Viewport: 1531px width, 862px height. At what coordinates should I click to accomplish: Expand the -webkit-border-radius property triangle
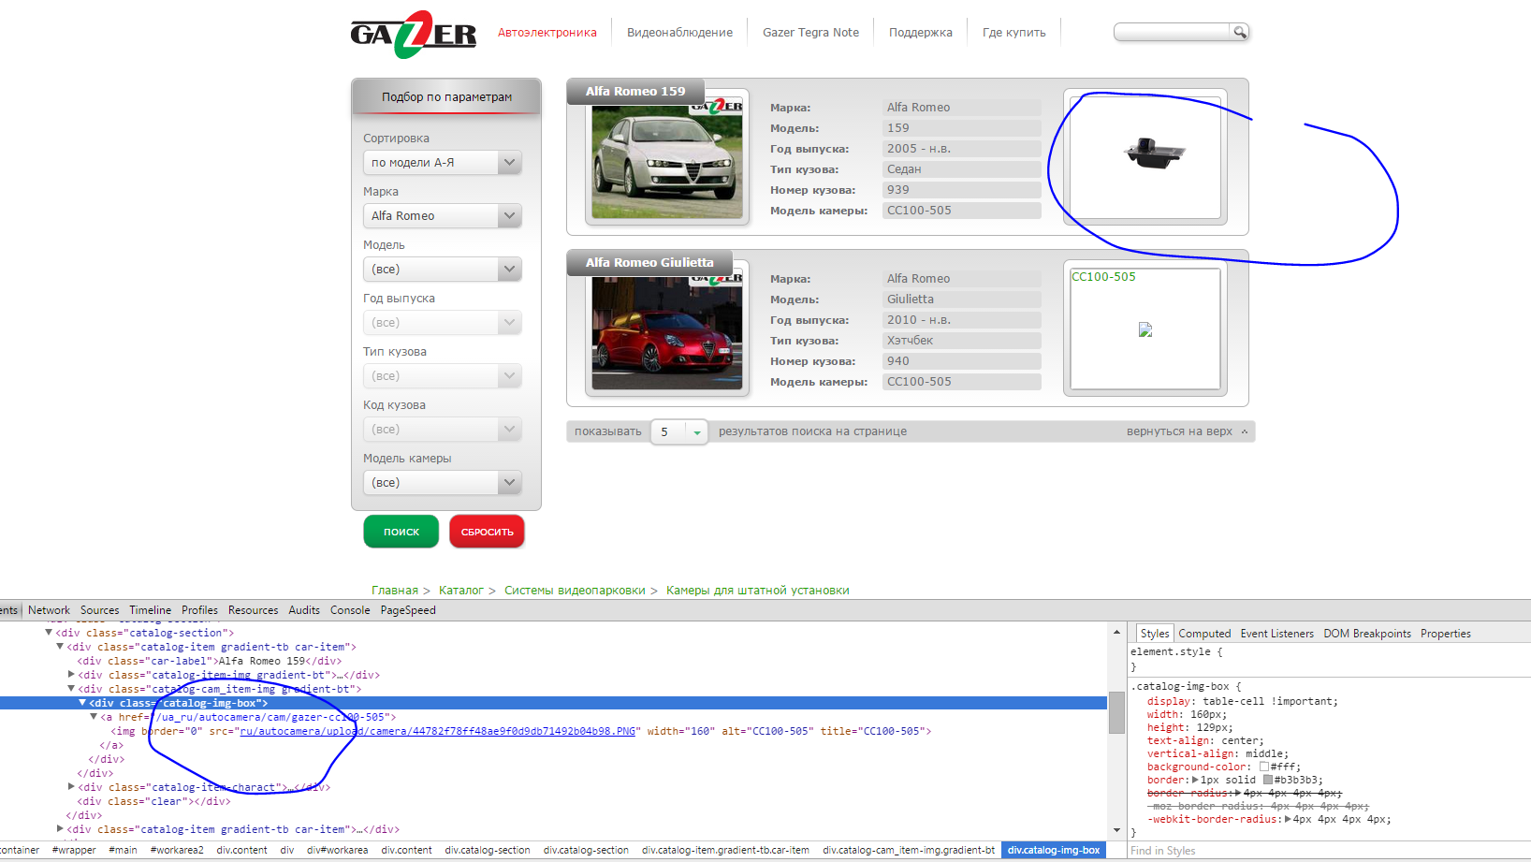point(1288,819)
